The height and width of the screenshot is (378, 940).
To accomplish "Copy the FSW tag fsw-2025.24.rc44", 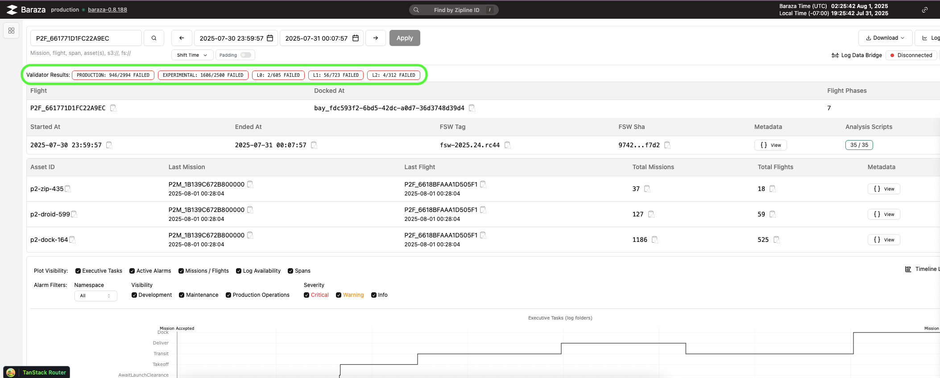I will coord(507,145).
